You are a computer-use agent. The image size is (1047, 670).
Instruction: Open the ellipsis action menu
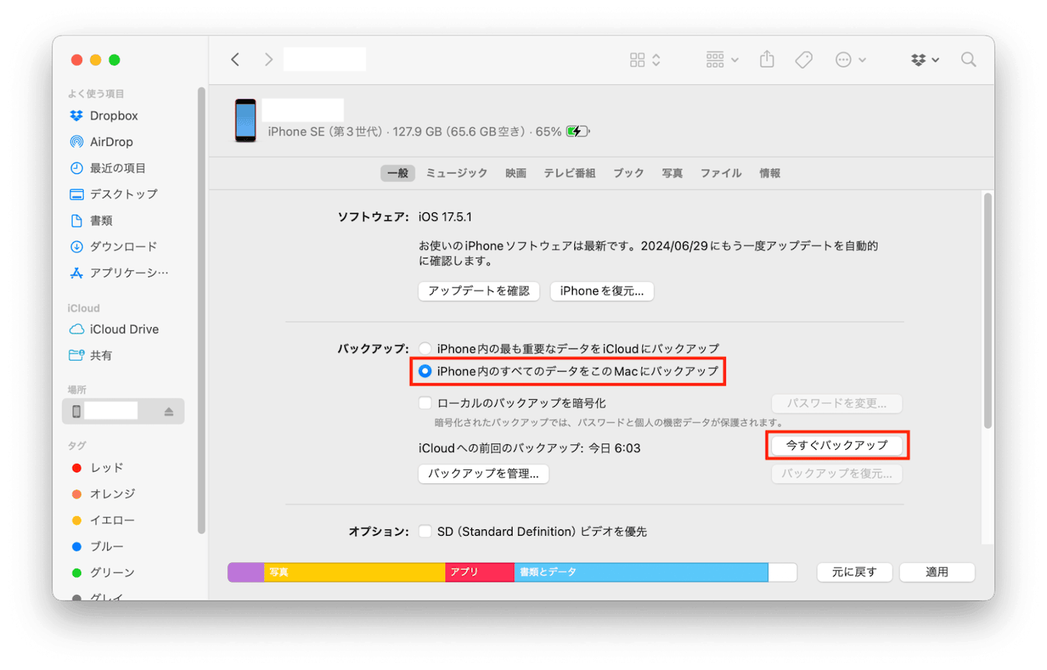(850, 59)
